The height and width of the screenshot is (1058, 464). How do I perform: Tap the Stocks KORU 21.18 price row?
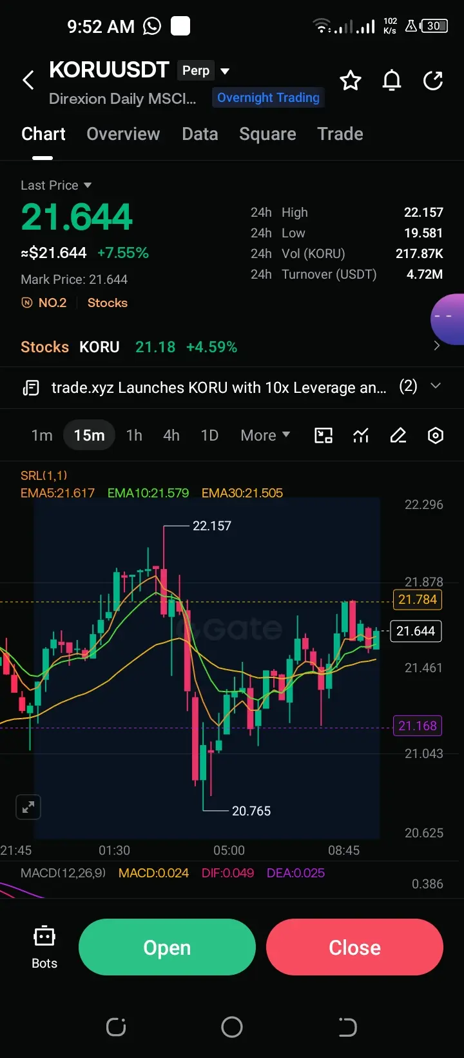tap(232, 346)
